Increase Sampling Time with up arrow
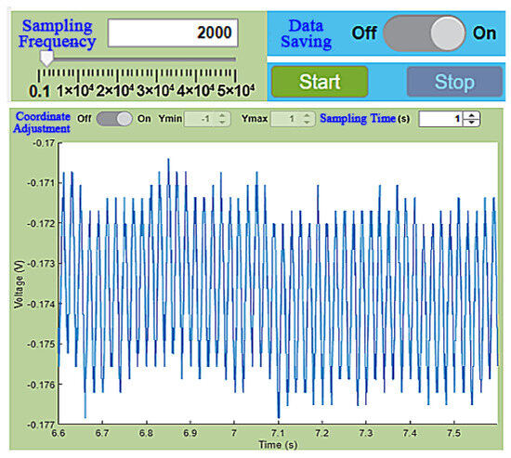 472,115
